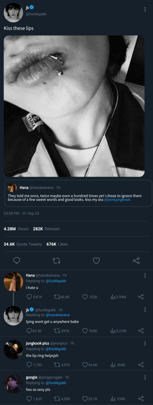Open three-dot menu on Hana's reply
153x405 pixels.
coord(145,275)
